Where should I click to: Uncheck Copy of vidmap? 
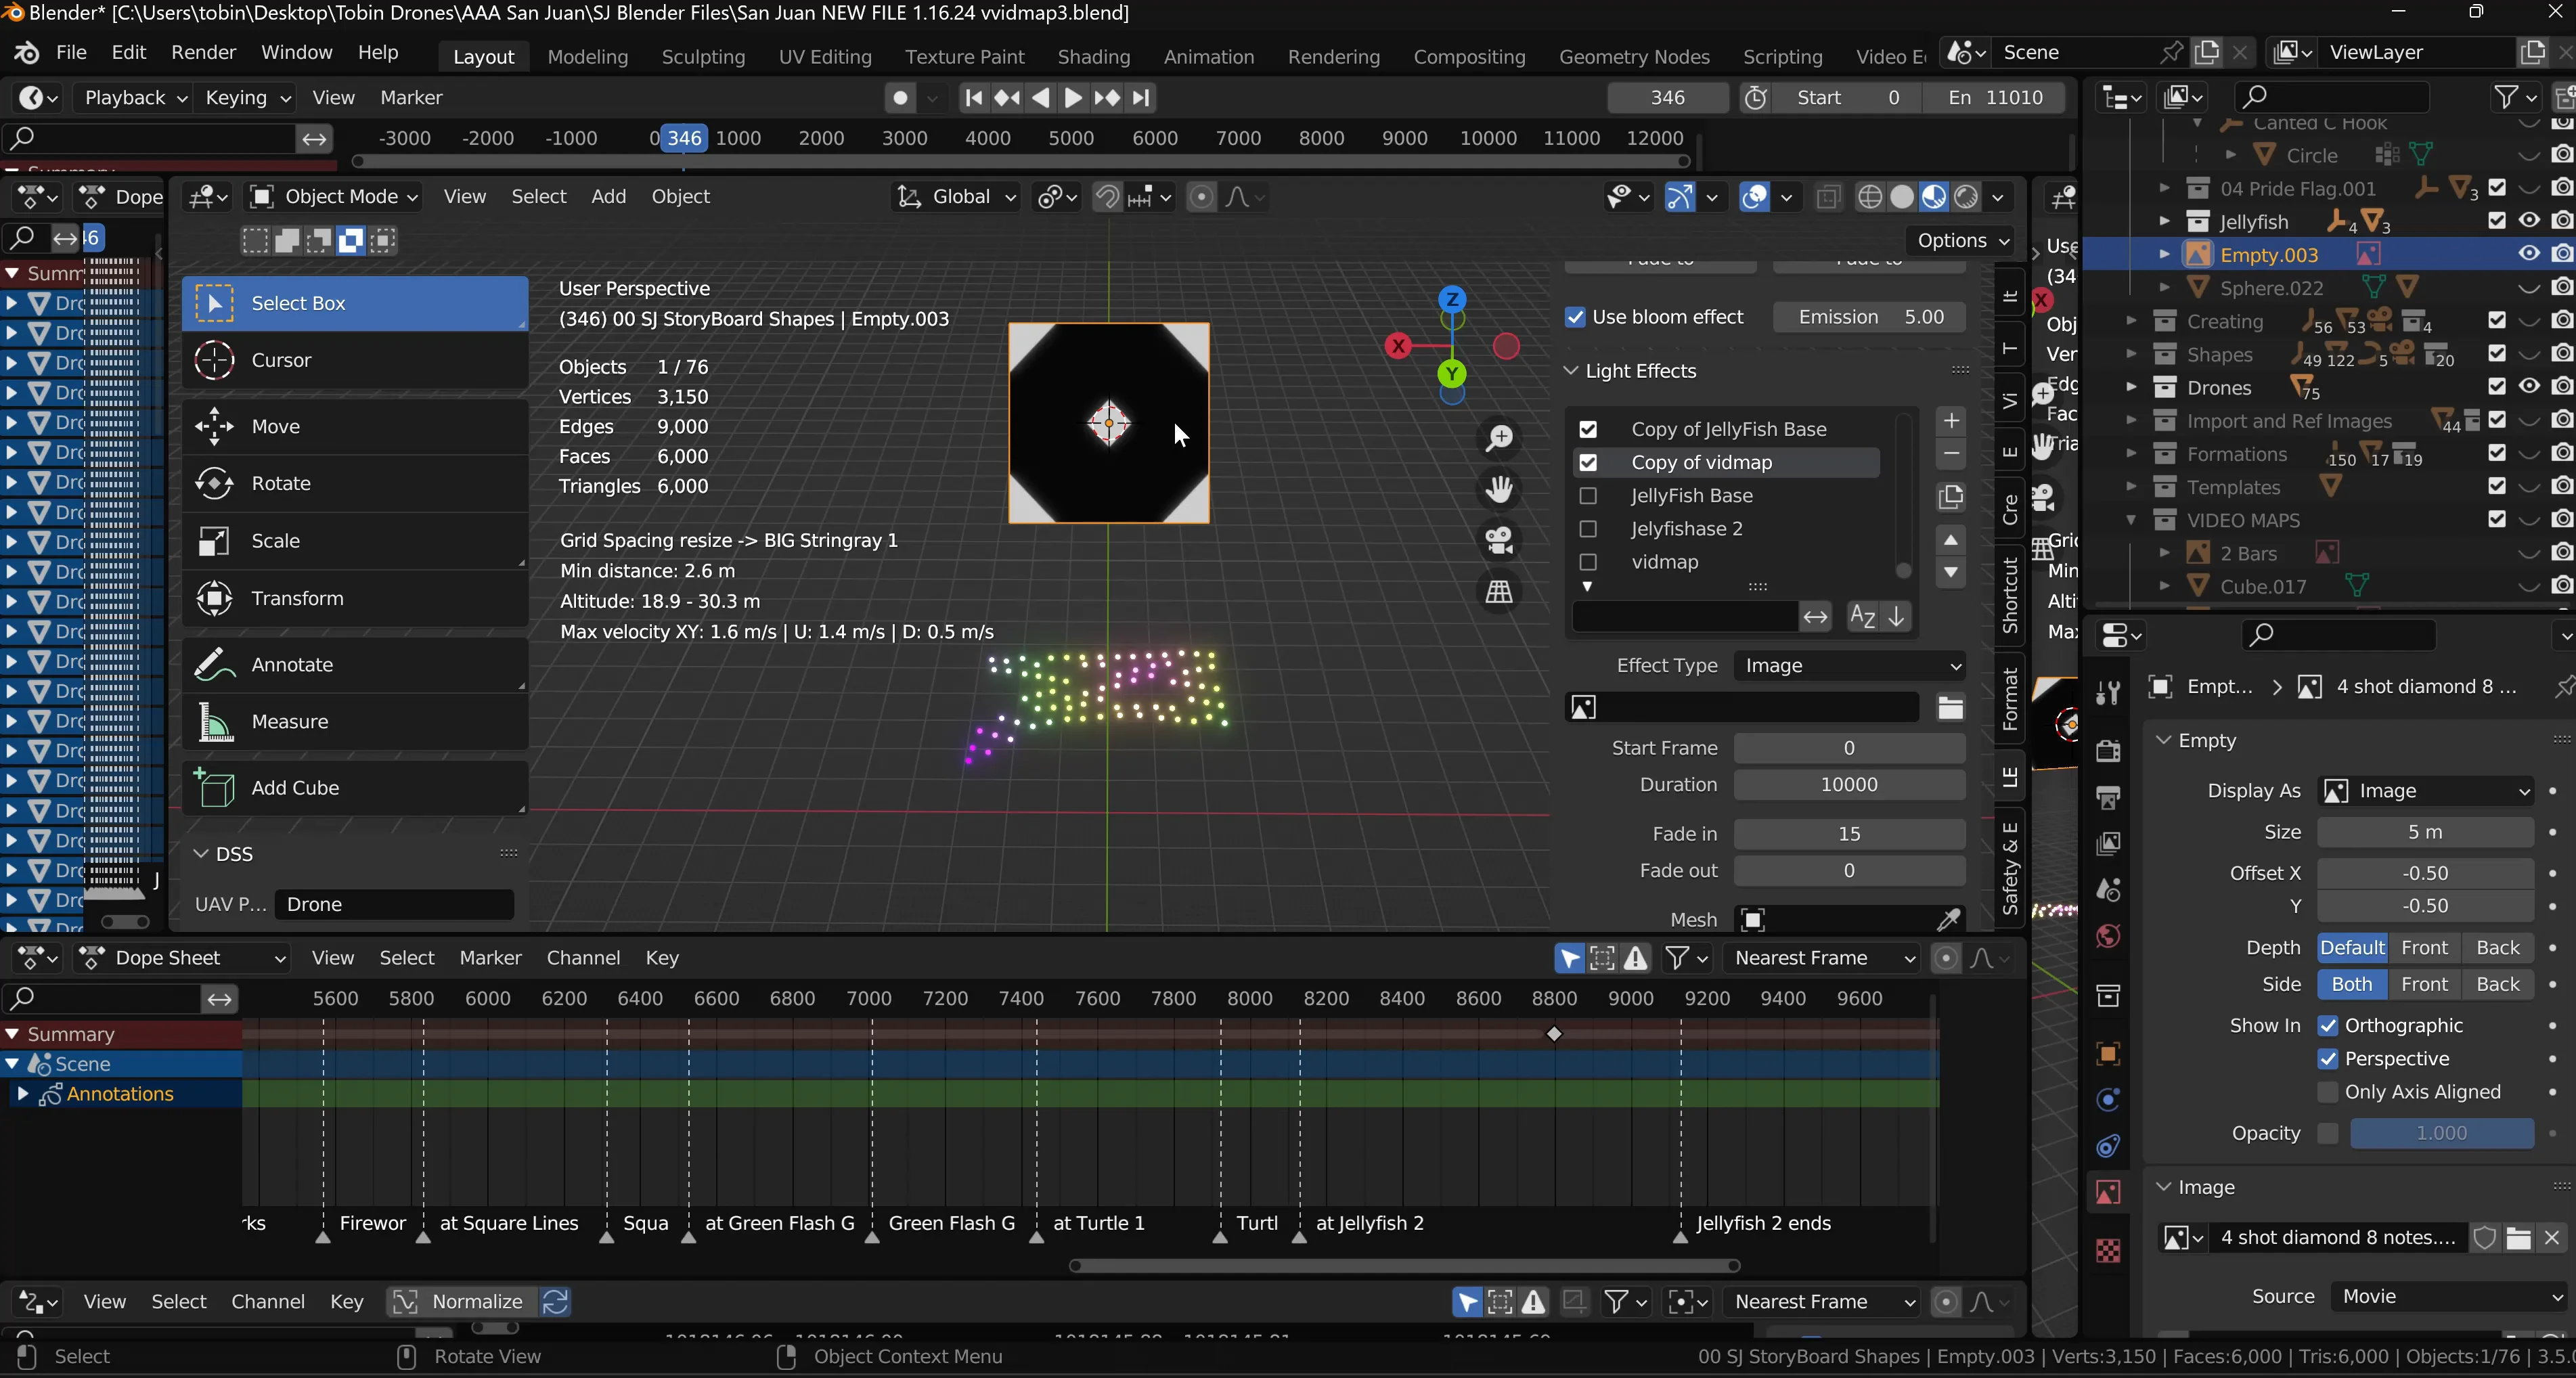coord(1588,462)
